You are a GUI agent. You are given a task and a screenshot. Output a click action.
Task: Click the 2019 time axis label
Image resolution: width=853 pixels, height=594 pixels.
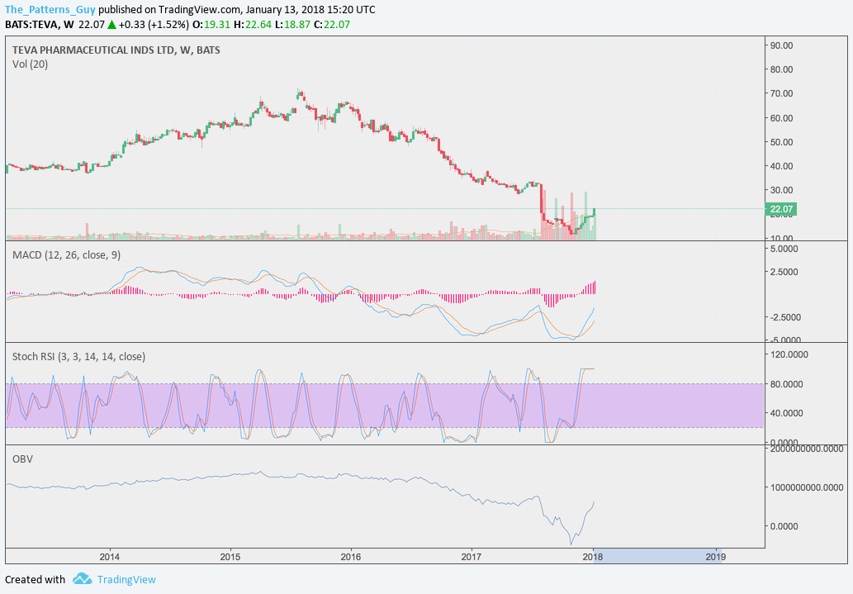tap(715, 557)
